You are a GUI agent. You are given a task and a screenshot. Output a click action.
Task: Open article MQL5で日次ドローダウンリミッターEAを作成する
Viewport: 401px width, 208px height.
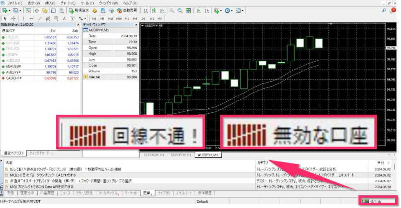click(43, 175)
